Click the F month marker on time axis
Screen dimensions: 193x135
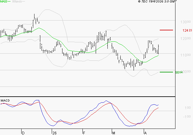coord(84,133)
